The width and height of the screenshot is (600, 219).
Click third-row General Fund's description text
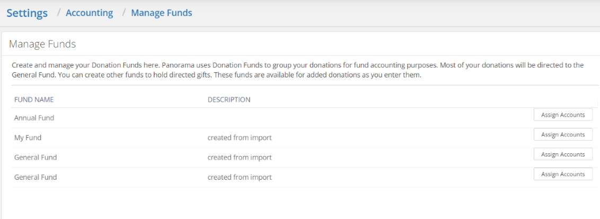240,157
